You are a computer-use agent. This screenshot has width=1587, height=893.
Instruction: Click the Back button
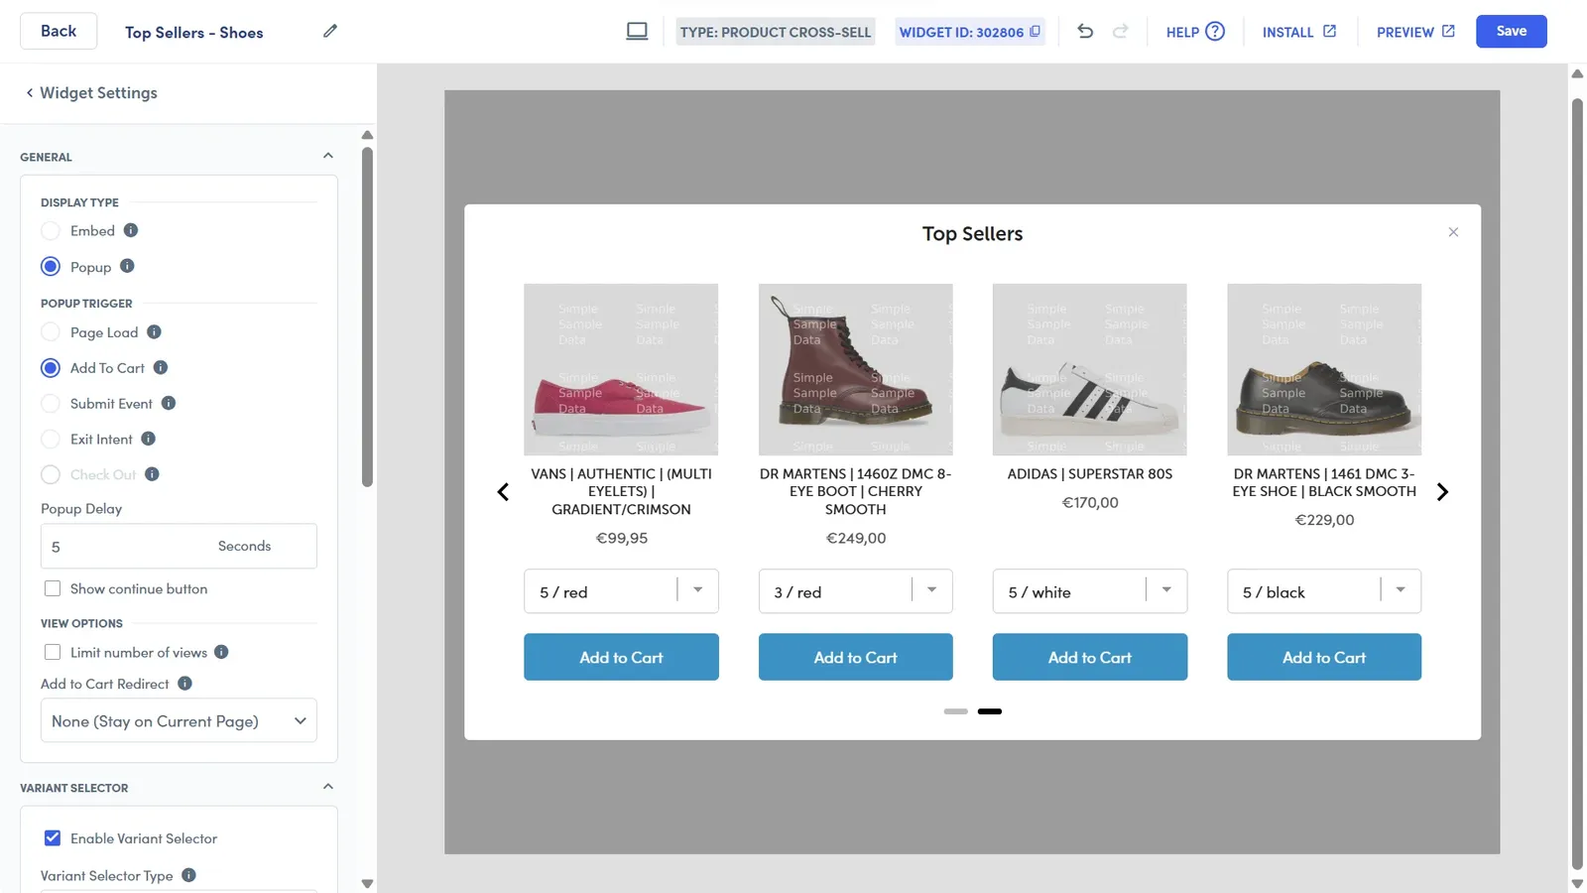tap(59, 31)
